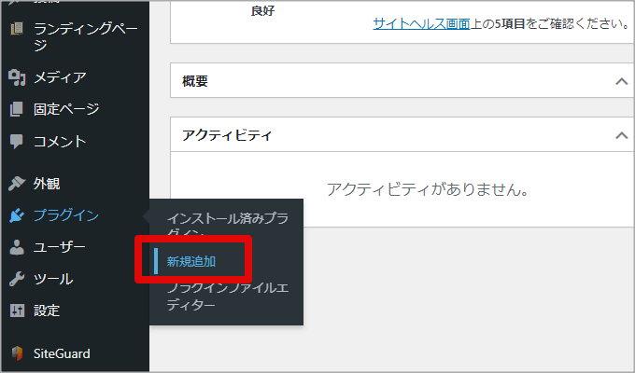Click the Settings sliders icon

click(17, 311)
